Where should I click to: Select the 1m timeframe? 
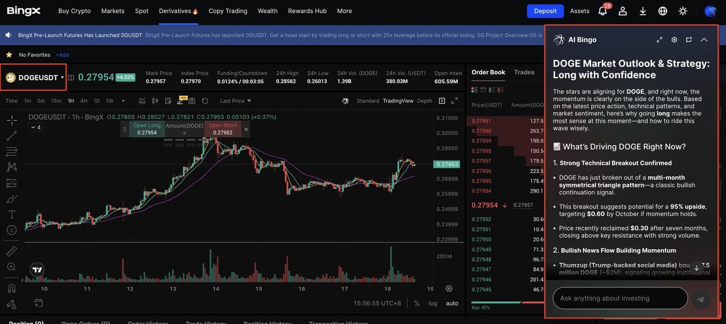(27, 101)
